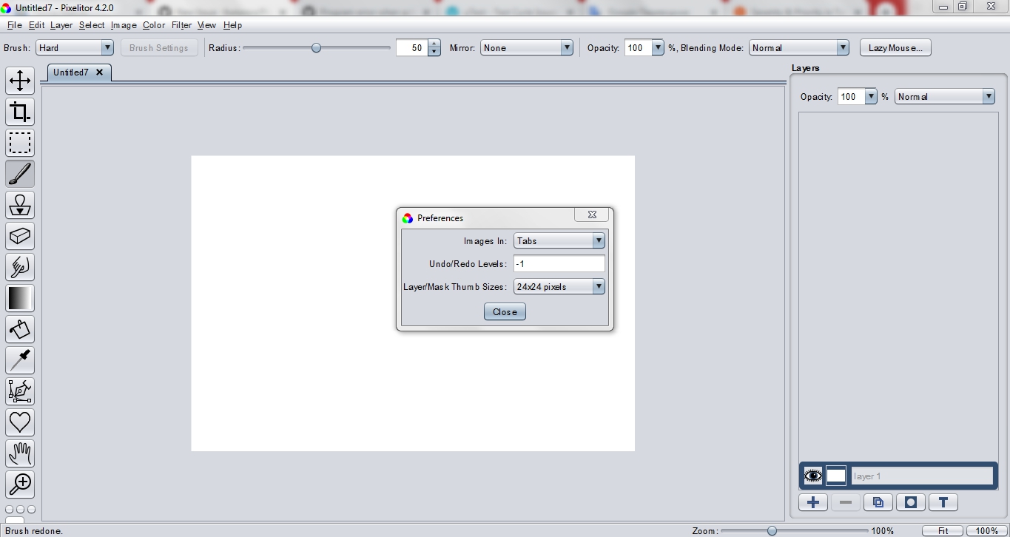Click the Radius value field
Image resolution: width=1010 pixels, height=537 pixels.
click(411, 47)
